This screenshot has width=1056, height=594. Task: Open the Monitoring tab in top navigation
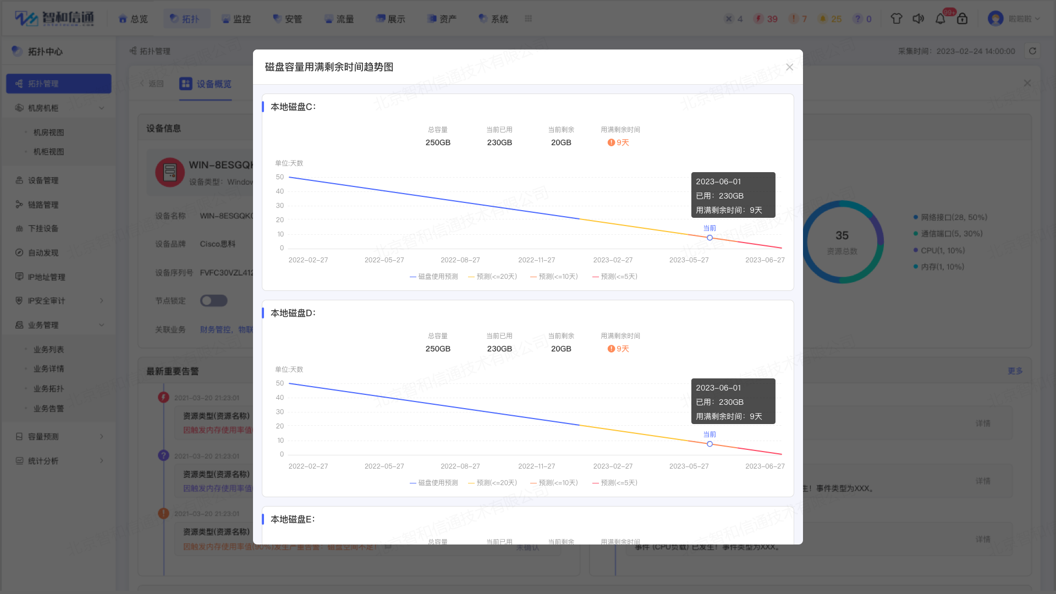(x=236, y=19)
